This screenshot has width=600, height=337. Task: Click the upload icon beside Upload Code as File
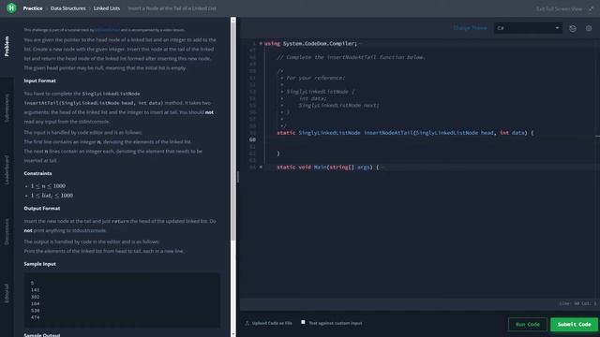247,323
